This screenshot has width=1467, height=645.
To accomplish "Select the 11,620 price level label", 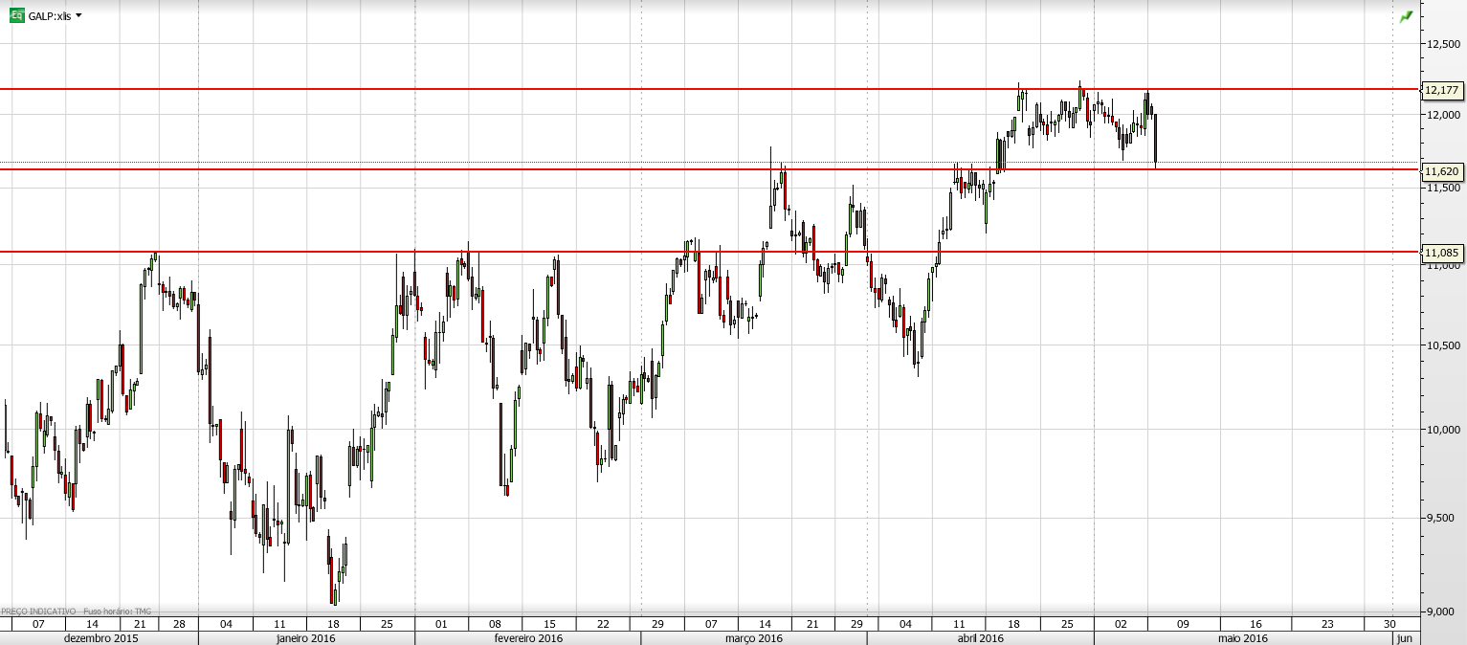I will [1442, 171].
